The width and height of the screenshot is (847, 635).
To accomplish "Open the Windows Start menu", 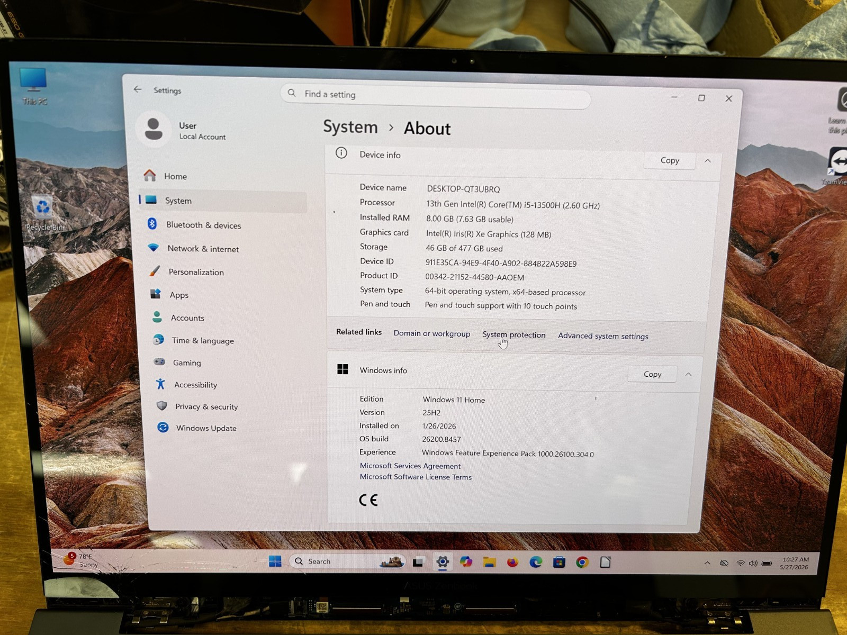I will pyautogui.click(x=275, y=561).
